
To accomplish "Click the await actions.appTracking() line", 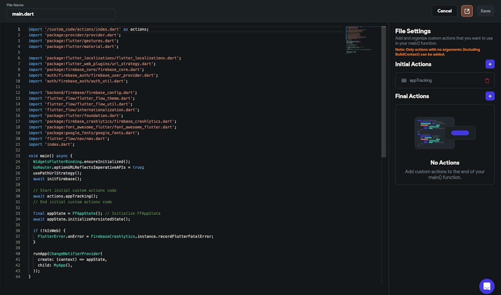I will 65,196.
